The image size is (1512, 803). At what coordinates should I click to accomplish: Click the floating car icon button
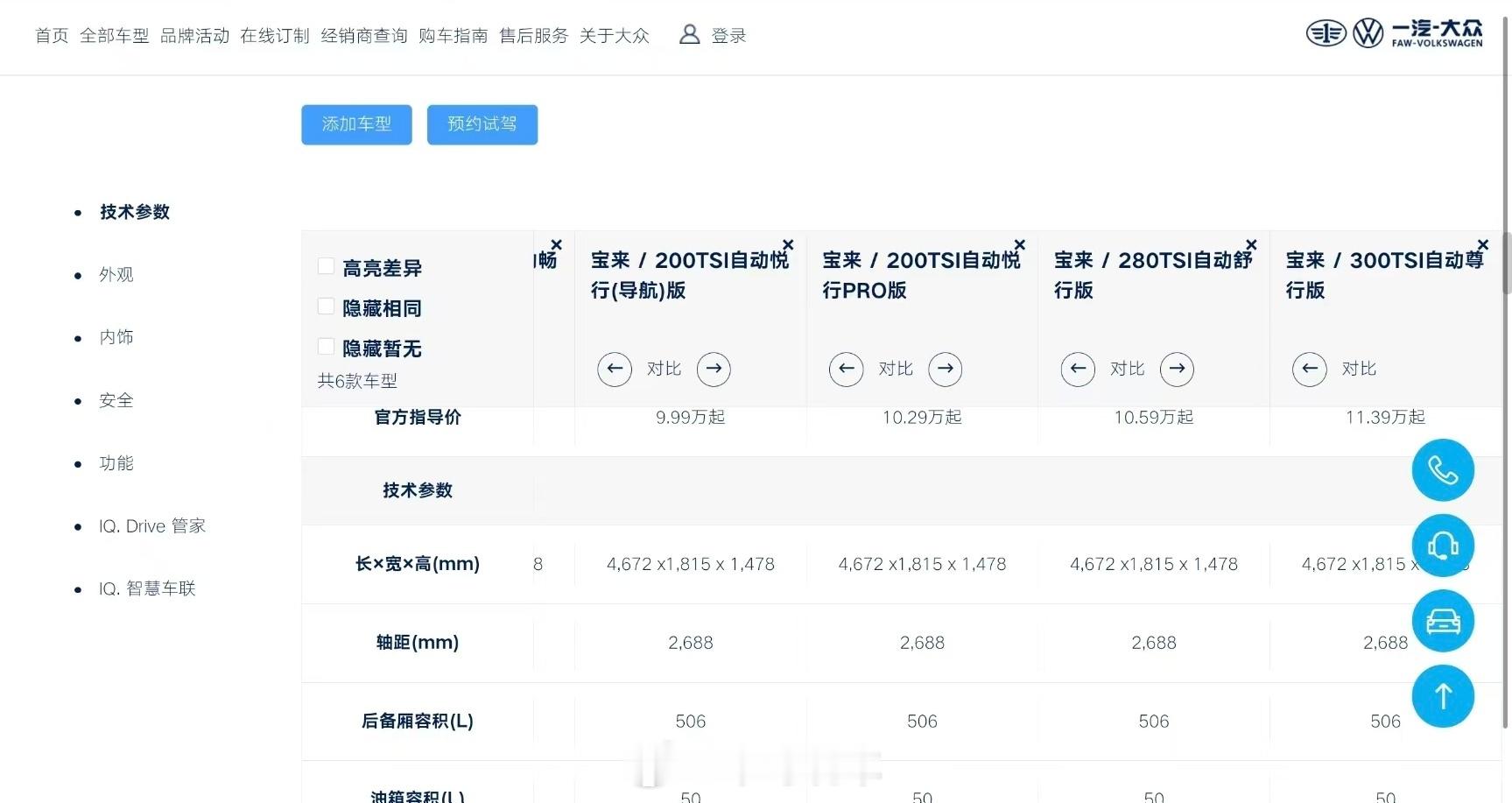(1443, 621)
